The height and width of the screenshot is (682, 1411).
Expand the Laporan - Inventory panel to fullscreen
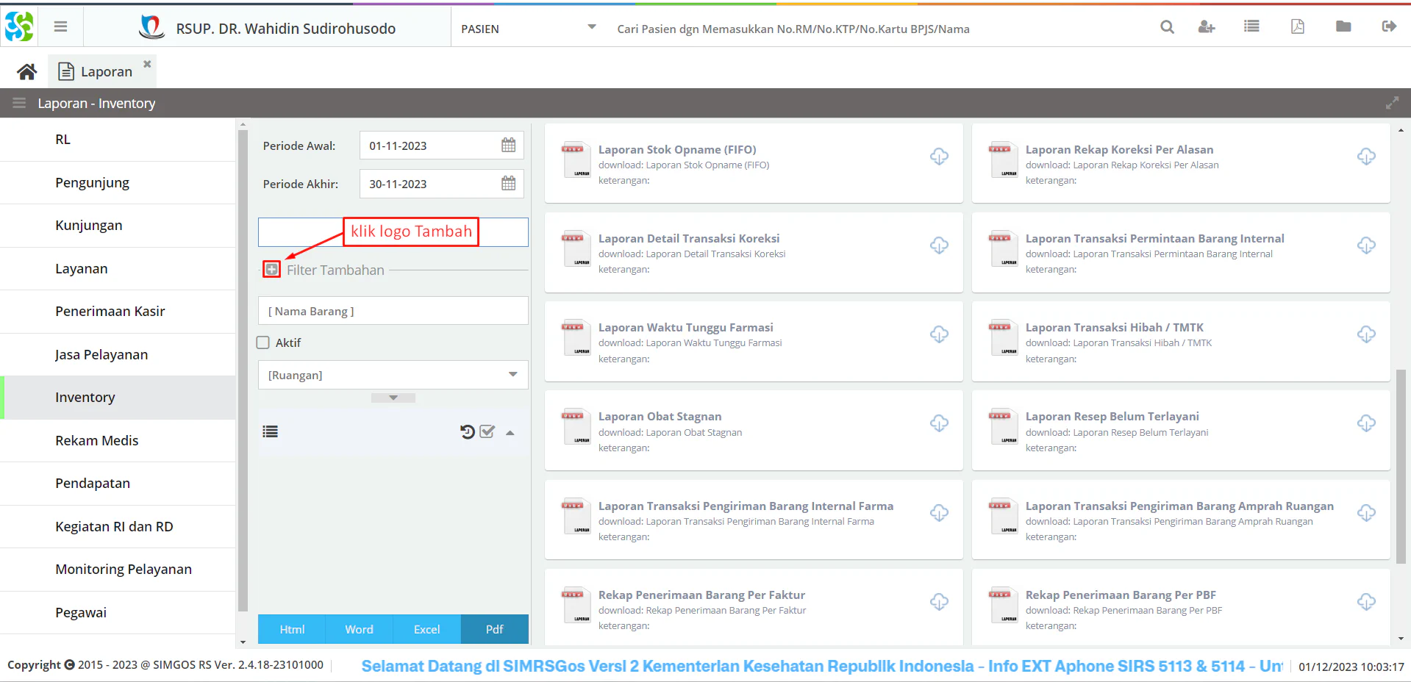click(1392, 103)
